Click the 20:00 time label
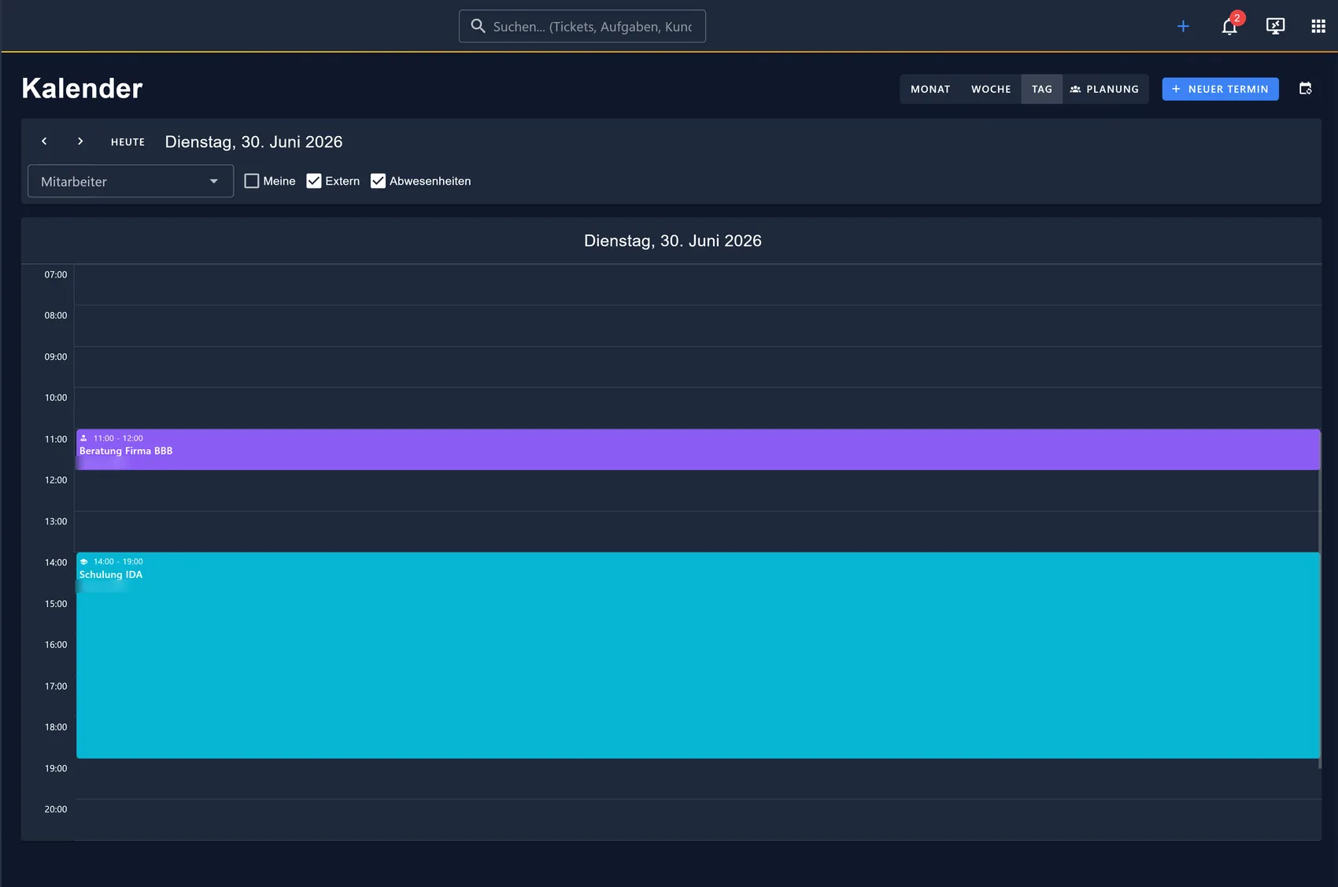The width and height of the screenshot is (1338, 887). point(55,809)
